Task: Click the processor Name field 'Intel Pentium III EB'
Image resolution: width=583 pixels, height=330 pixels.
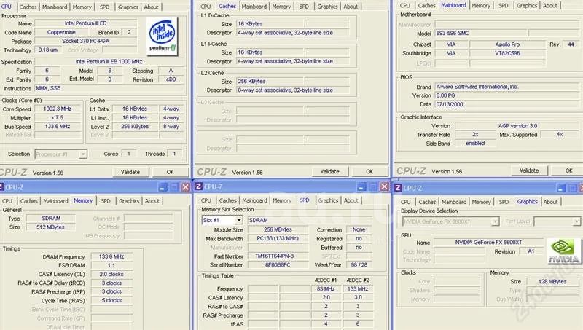Action: 85,23
